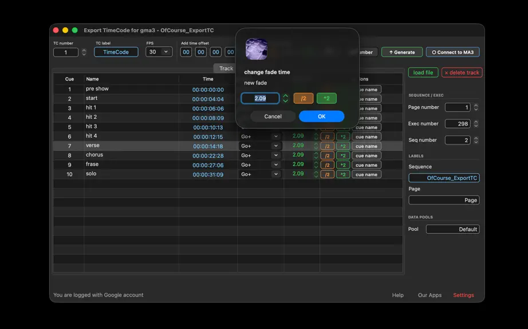
Task: Click Sequence label field OfCourse_ExportTC
Action: (444, 178)
